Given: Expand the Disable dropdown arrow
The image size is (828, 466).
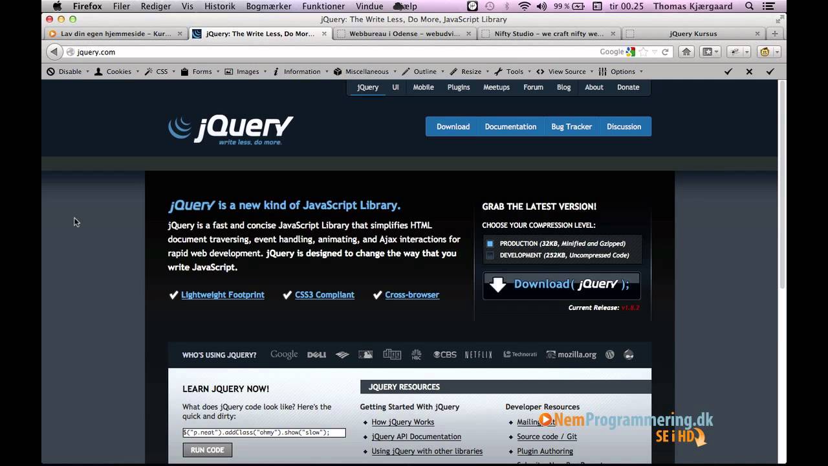Looking at the screenshot, I should (x=87, y=72).
